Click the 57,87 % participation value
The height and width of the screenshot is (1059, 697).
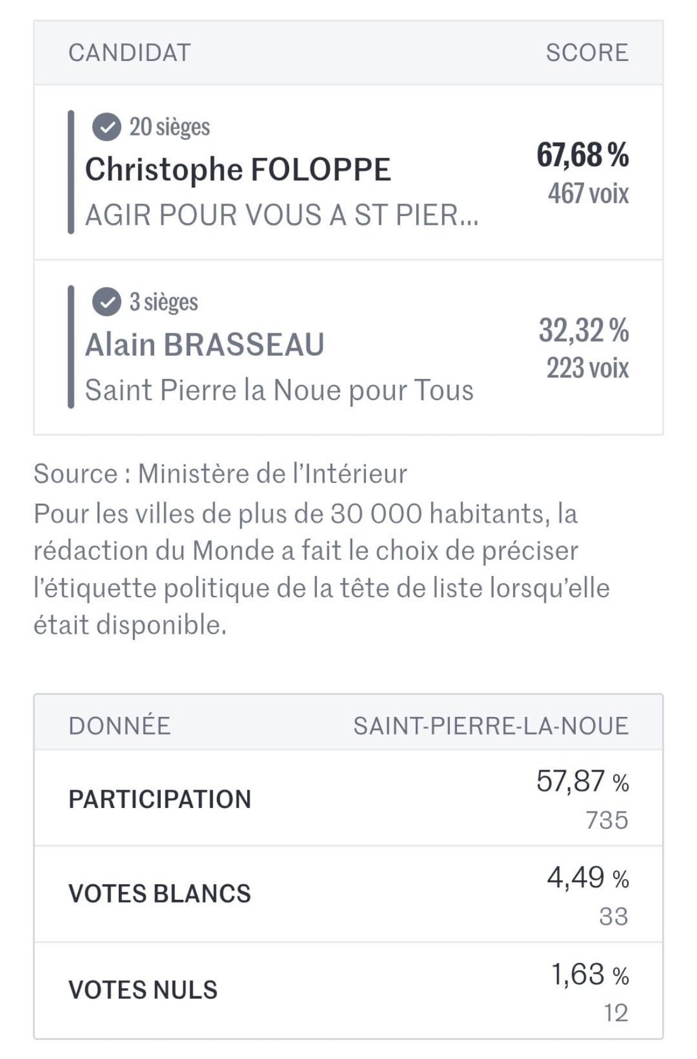(x=582, y=782)
